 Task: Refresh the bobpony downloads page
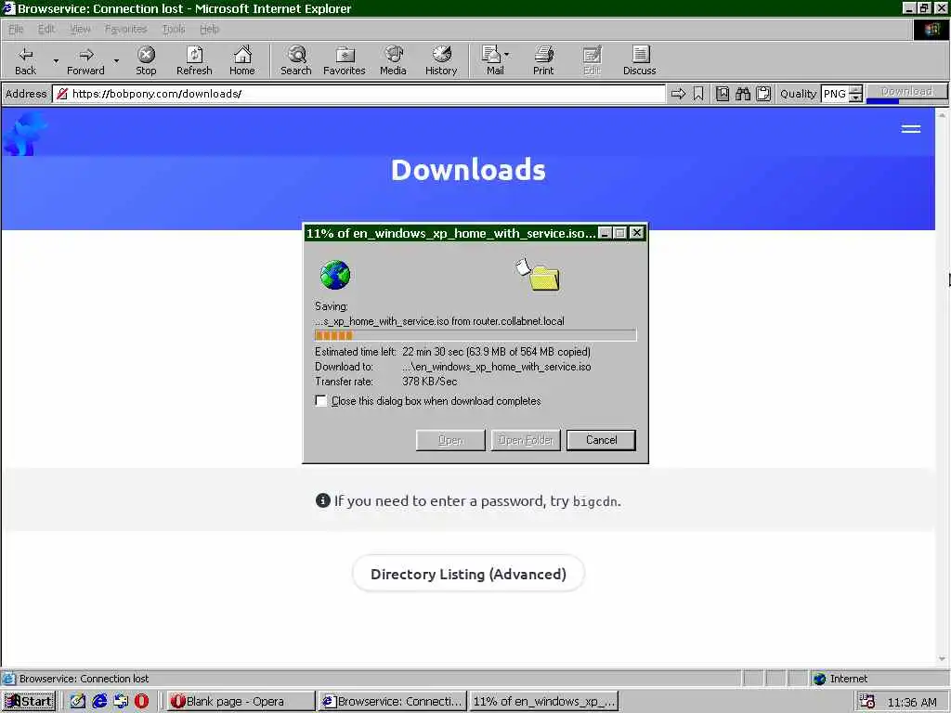(x=194, y=60)
